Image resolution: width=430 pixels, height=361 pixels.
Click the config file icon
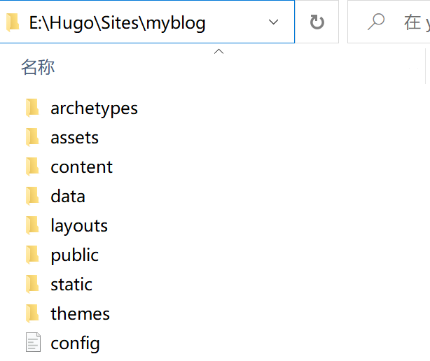click(33, 343)
